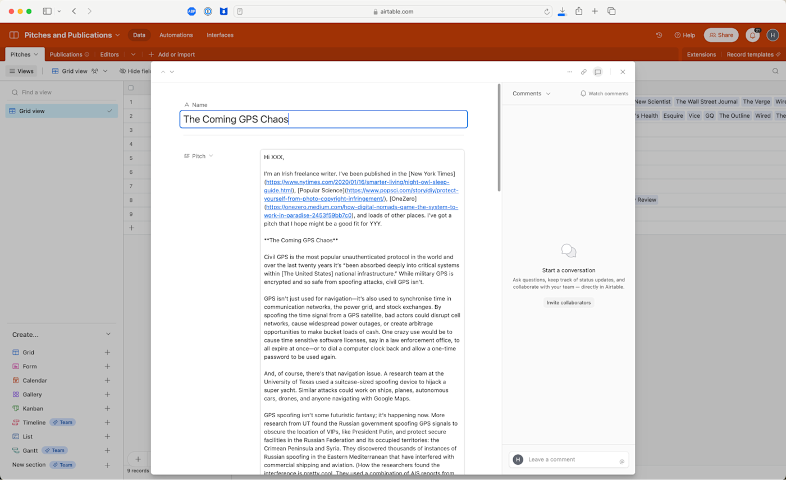Open Airtable notifications bell
786x480 pixels.
point(752,35)
